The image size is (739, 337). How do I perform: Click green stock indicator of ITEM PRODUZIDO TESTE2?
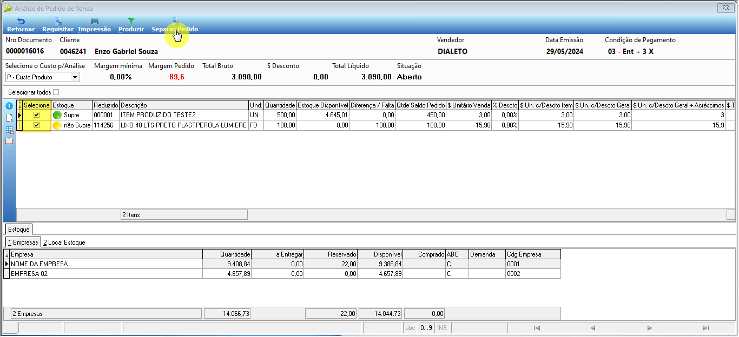57,115
